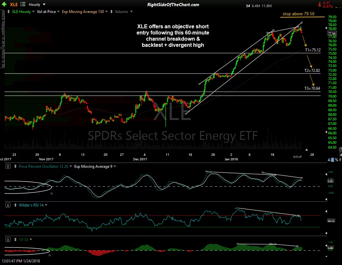342x265 pixels.
Task: Open the watchlist list icon beside XLE
Action: pyautogui.click(x=23, y=4)
